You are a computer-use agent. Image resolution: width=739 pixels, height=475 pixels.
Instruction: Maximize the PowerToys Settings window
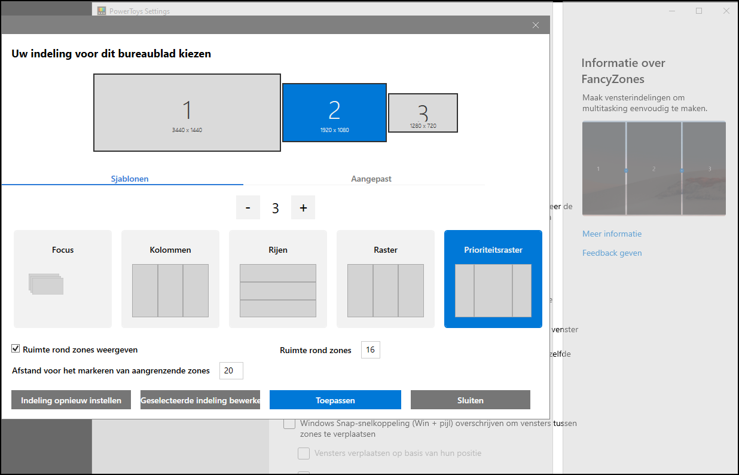699,11
